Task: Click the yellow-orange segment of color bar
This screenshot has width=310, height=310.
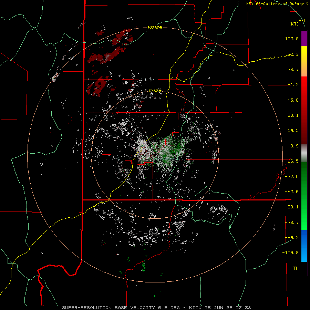Action: 304,61
